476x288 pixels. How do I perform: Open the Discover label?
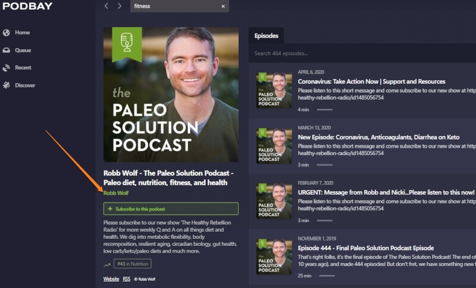[x=25, y=86]
